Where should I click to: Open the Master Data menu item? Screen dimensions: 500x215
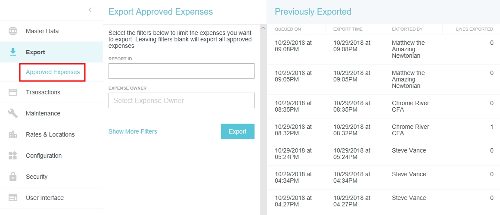[x=42, y=31]
